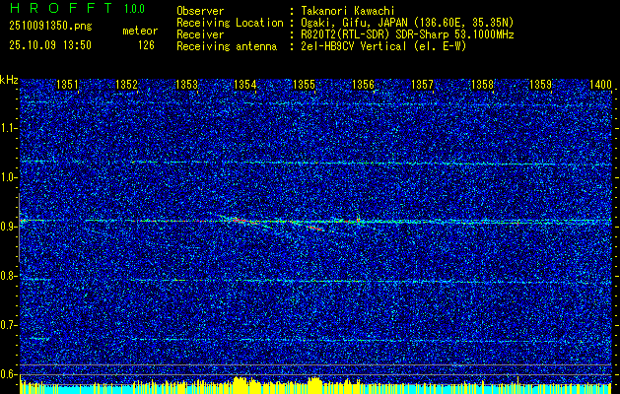620x394 pixels.
Task: Click the 1359 time axis label
Action: 540,84
